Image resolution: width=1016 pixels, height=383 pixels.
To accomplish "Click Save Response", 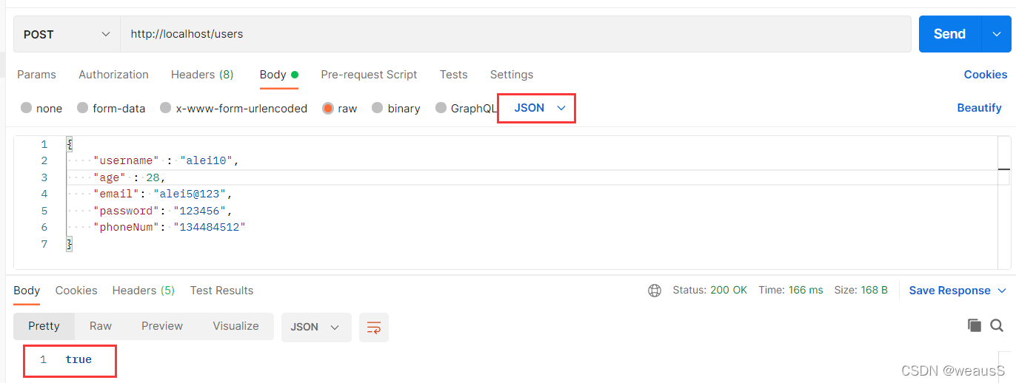I will [x=949, y=291].
